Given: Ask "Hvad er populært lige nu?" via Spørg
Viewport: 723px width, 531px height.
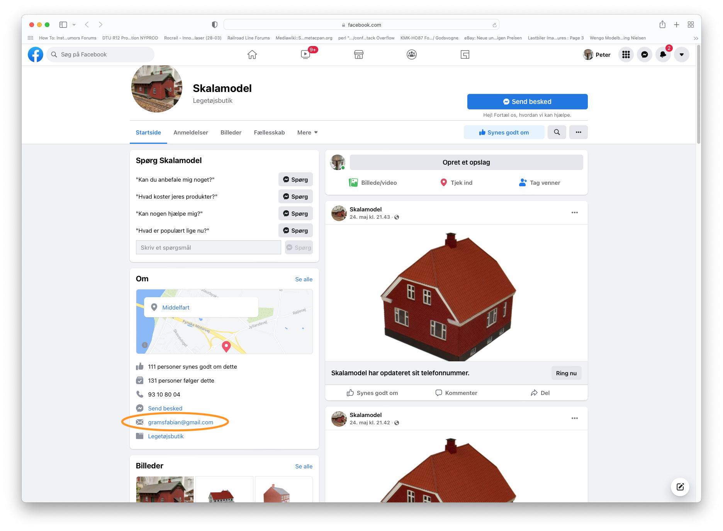Looking at the screenshot, I should pos(295,230).
